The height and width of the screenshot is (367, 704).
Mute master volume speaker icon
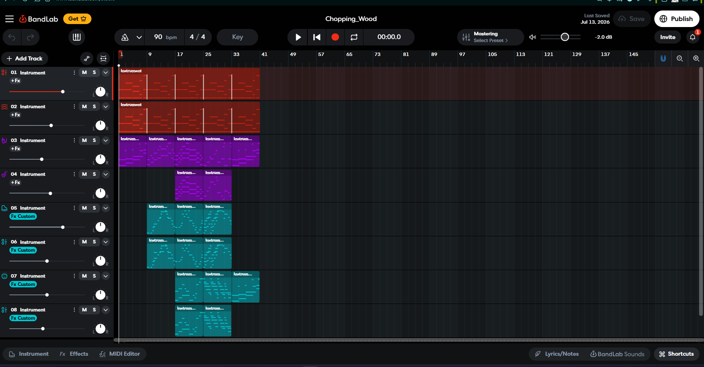coord(532,37)
